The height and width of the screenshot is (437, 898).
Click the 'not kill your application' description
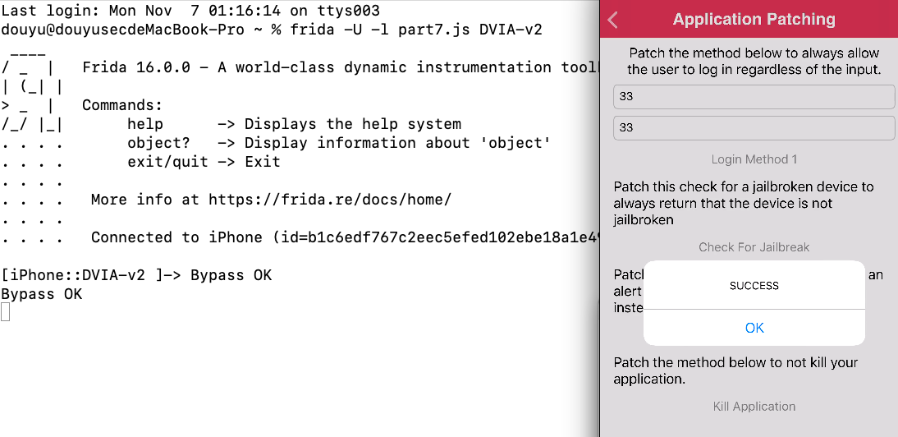(735, 370)
